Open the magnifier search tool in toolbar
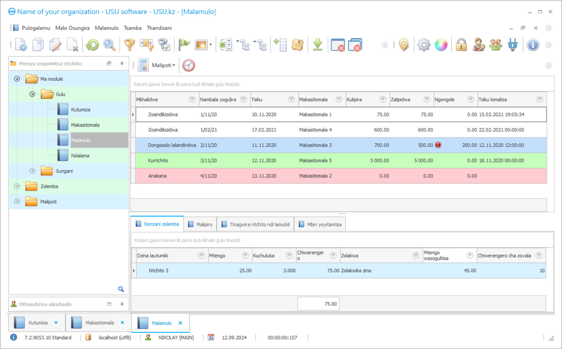Screen dimensions: 562x349 [109, 45]
